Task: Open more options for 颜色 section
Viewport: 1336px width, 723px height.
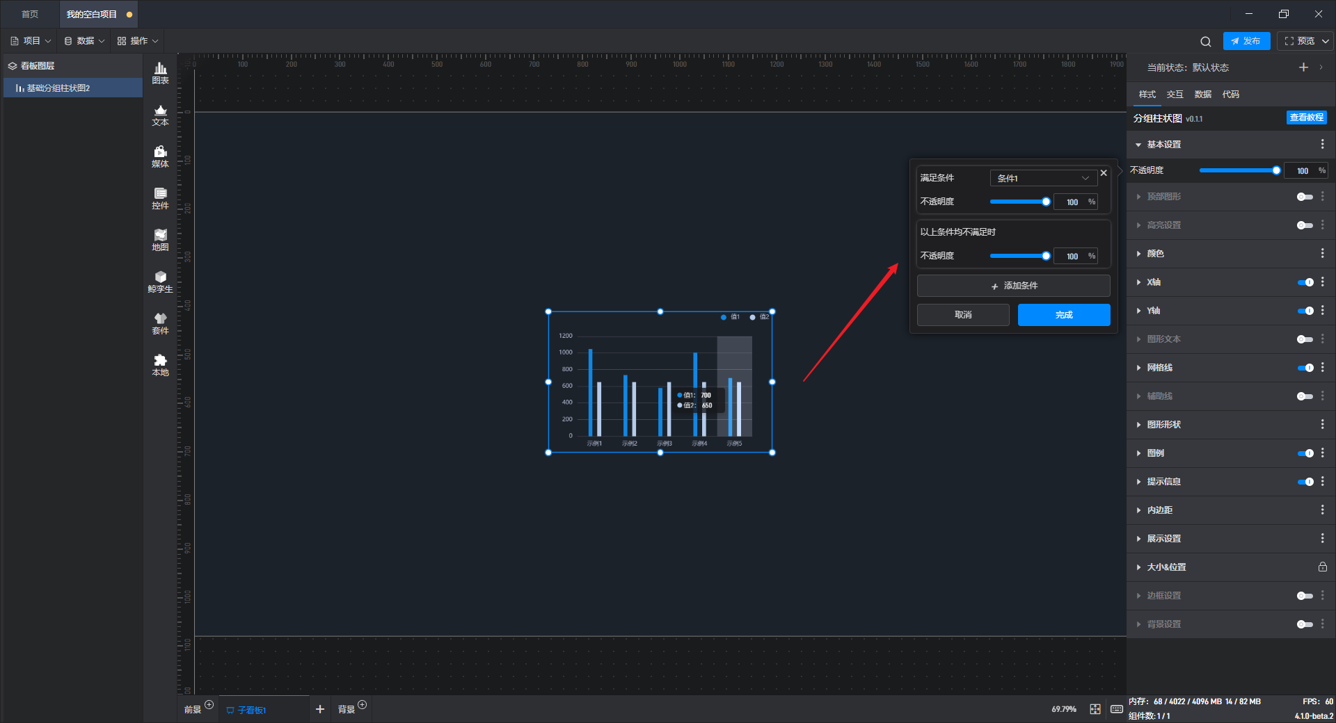Action: click(1322, 253)
